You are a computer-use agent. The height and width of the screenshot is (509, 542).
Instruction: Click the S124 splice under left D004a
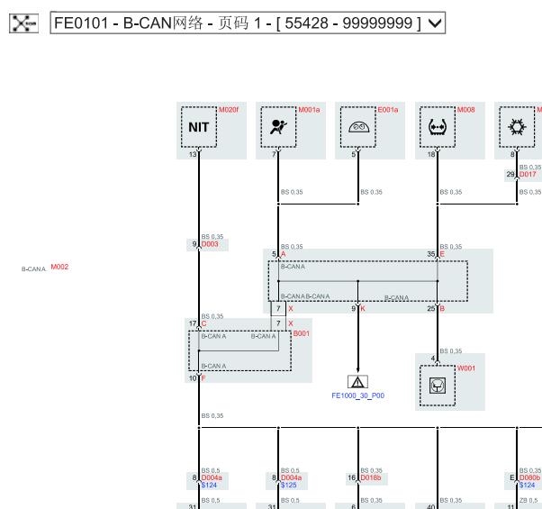tap(211, 485)
